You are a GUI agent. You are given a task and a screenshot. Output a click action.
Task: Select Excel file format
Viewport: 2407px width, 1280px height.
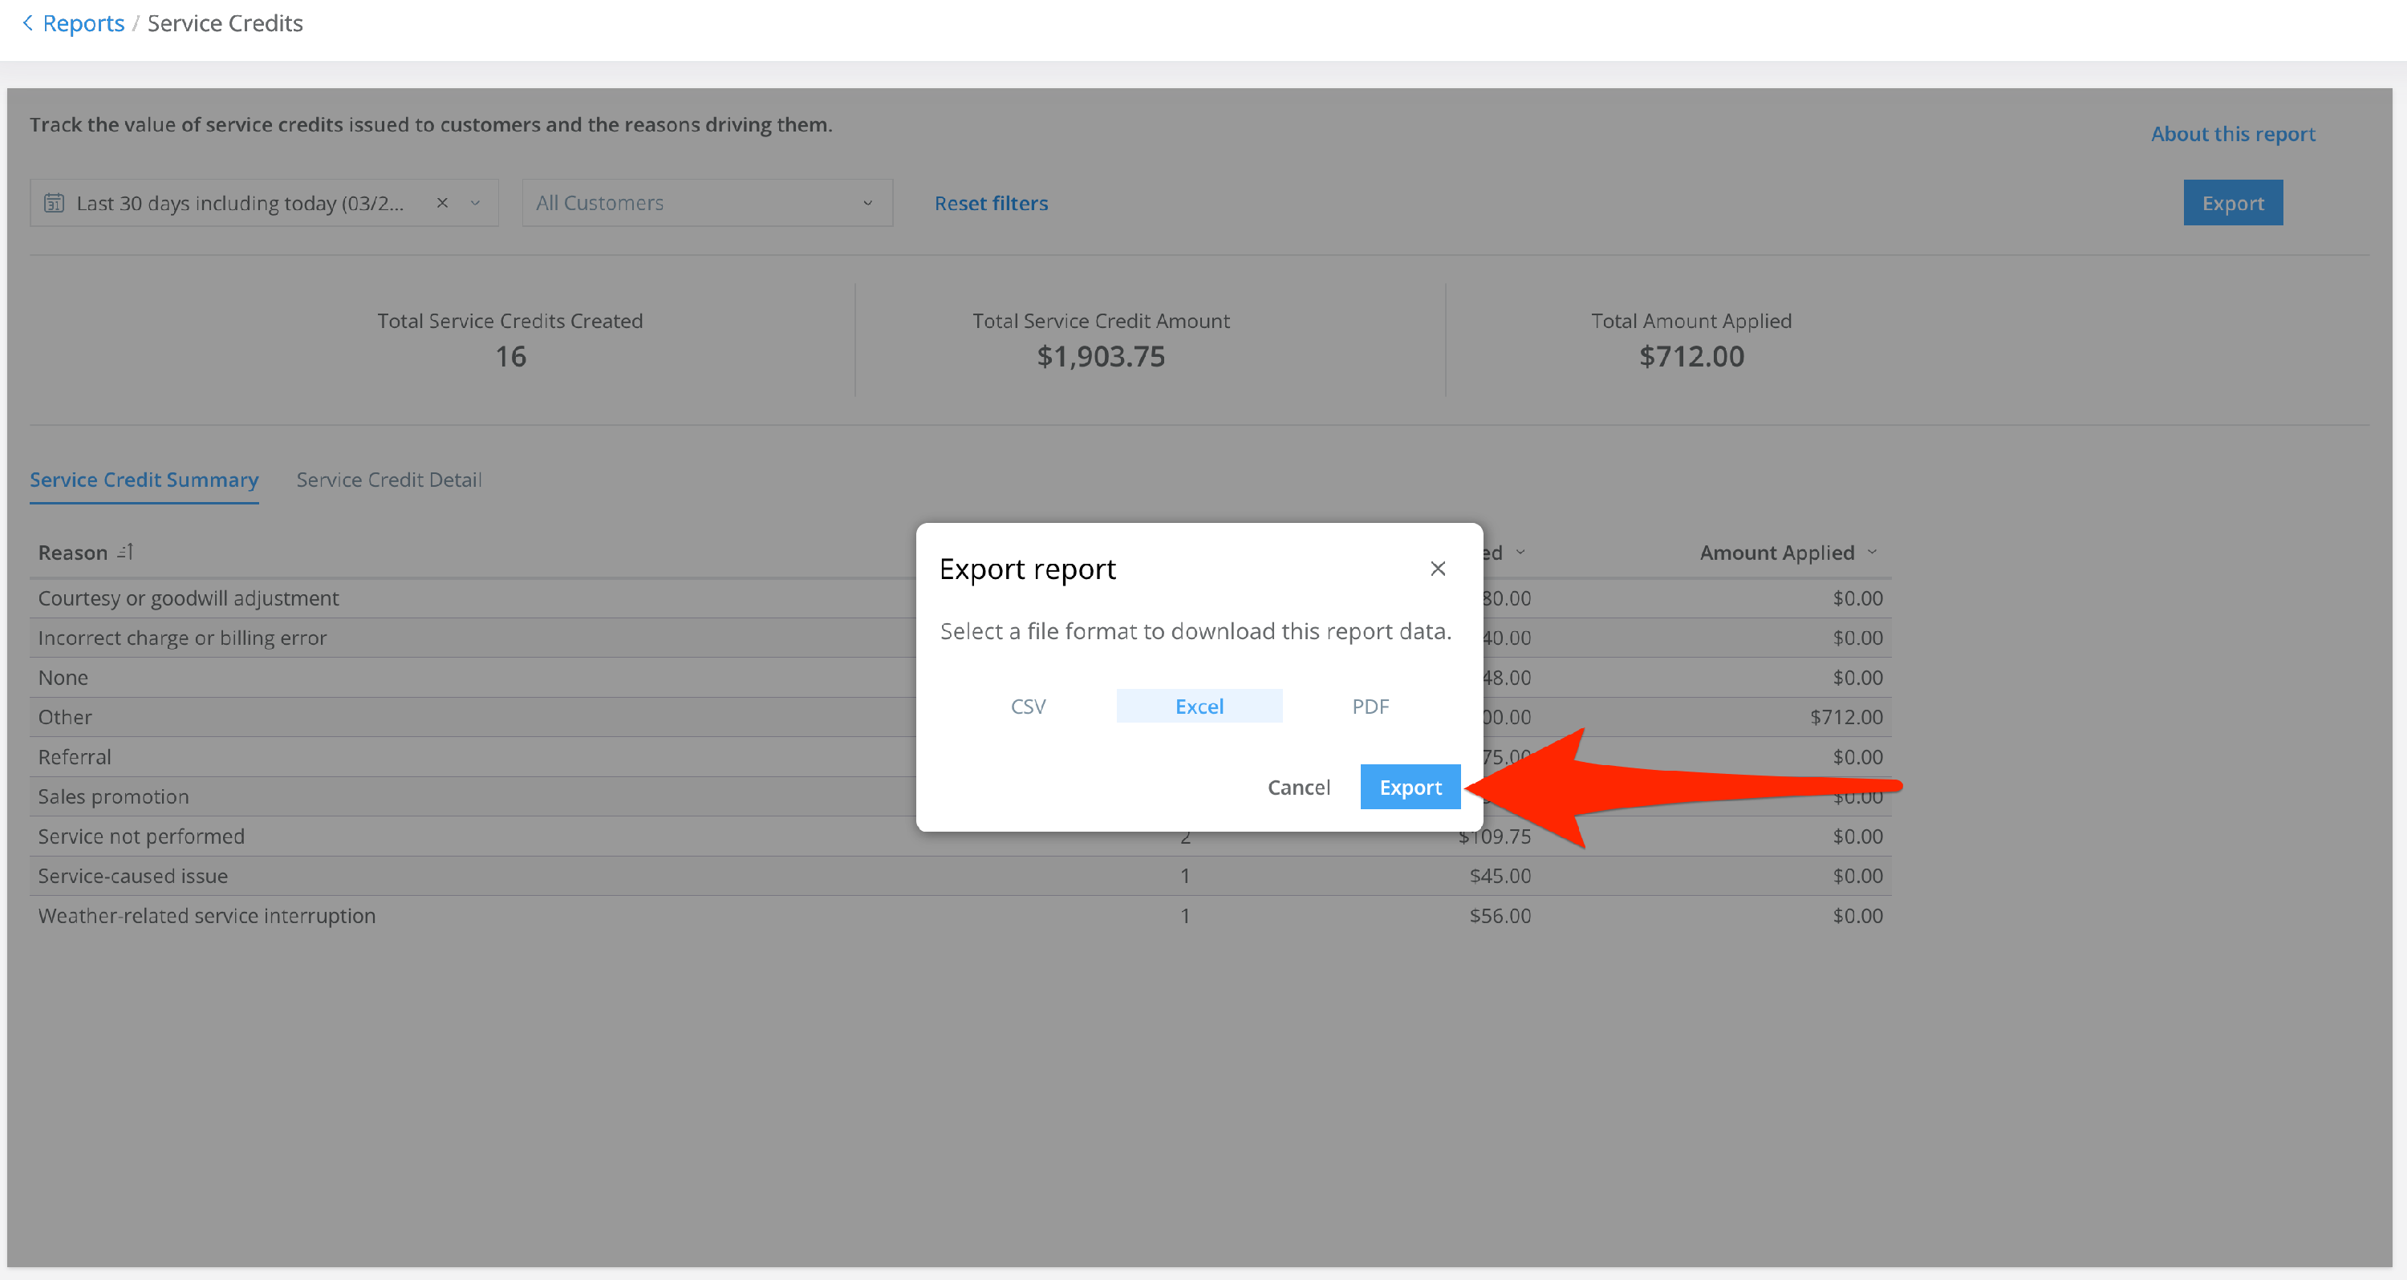[x=1199, y=707]
